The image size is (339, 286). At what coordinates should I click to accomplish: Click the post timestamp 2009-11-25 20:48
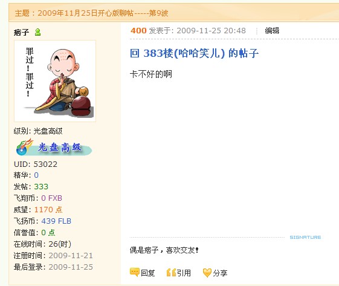pos(211,31)
